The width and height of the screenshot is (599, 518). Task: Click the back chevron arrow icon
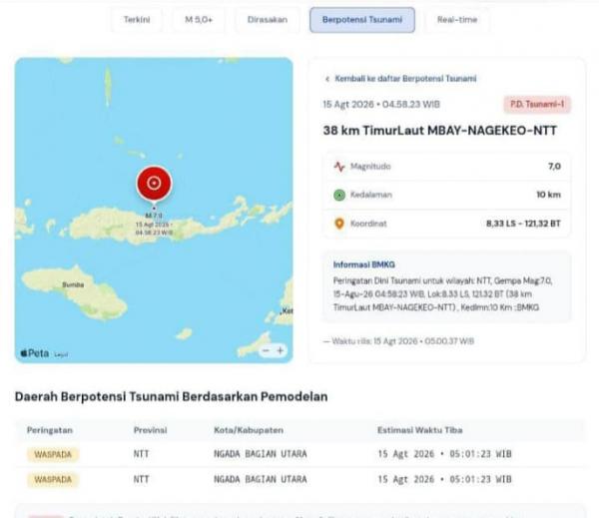tap(327, 79)
